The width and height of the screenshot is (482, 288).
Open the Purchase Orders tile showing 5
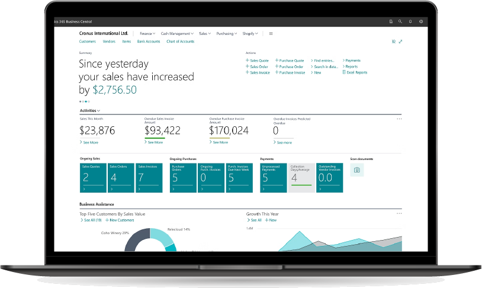(183, 178)
